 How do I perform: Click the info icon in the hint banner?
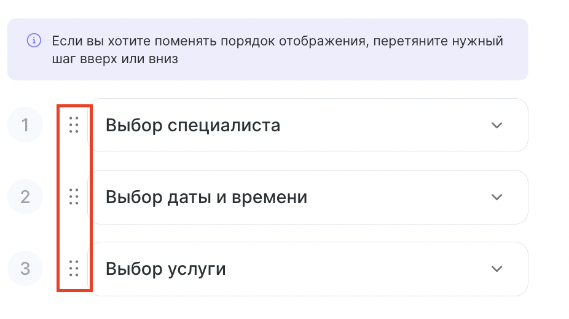[x=34, y=40]
